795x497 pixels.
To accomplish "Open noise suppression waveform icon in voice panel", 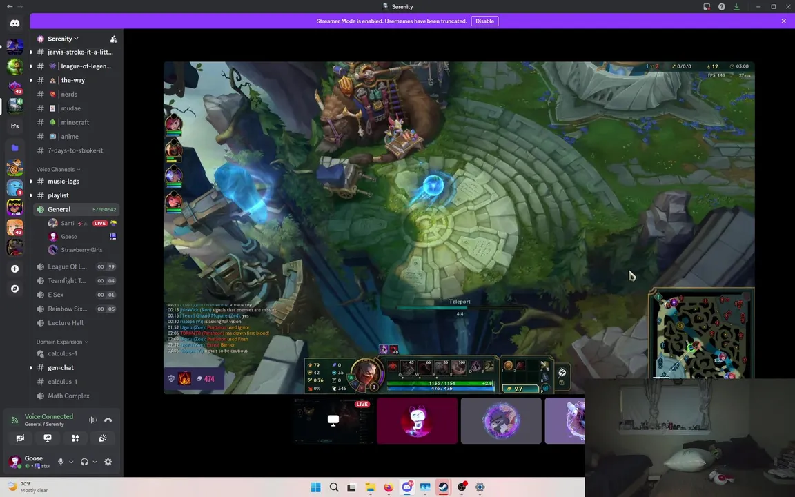I will point(92,420).
